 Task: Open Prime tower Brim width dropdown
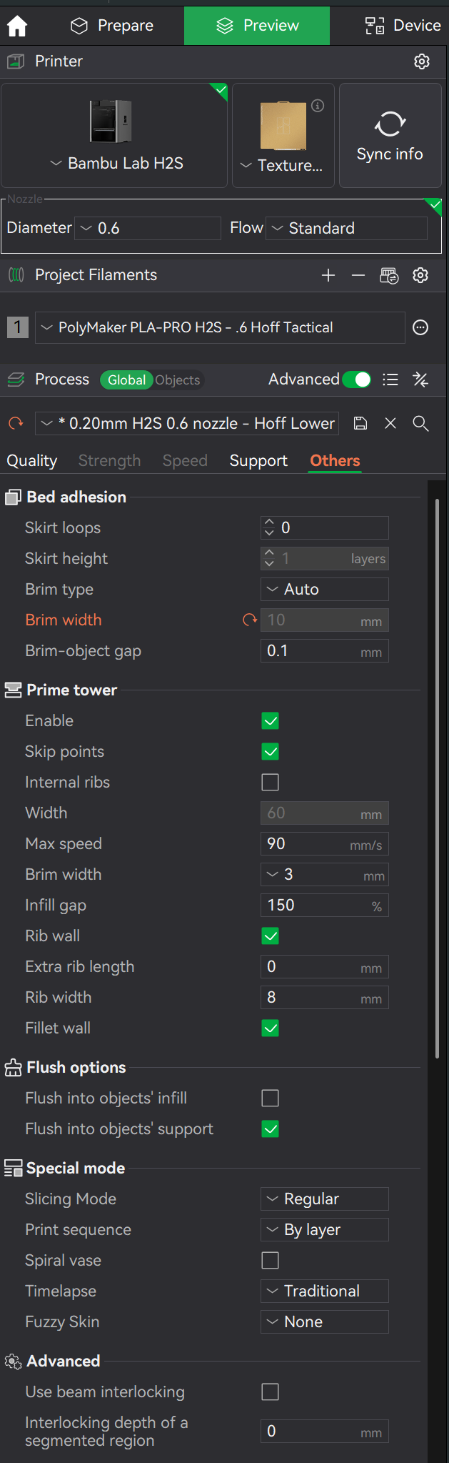point(325,875)
